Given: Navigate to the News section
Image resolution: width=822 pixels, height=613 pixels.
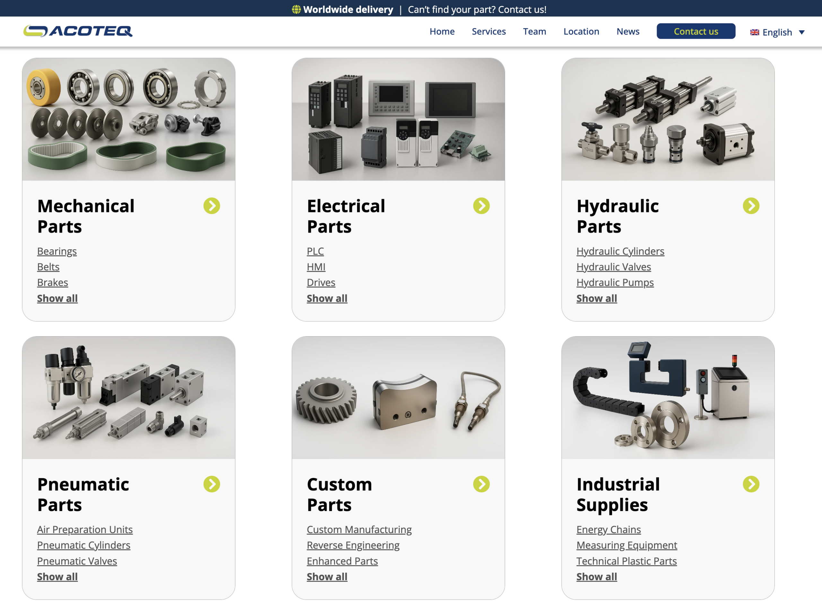Looking at the screenshot, I should point(628,31).
